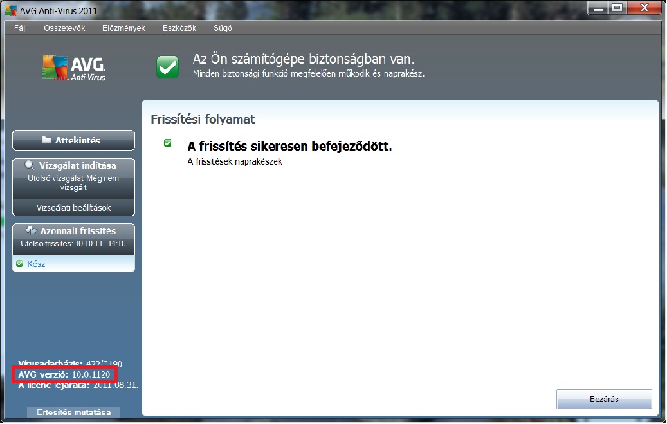The image size is (667, 424).
Task: Minimize the AVG Anti-Virus 2011 window
Action: pyautogui.click(x=599, y=8)
